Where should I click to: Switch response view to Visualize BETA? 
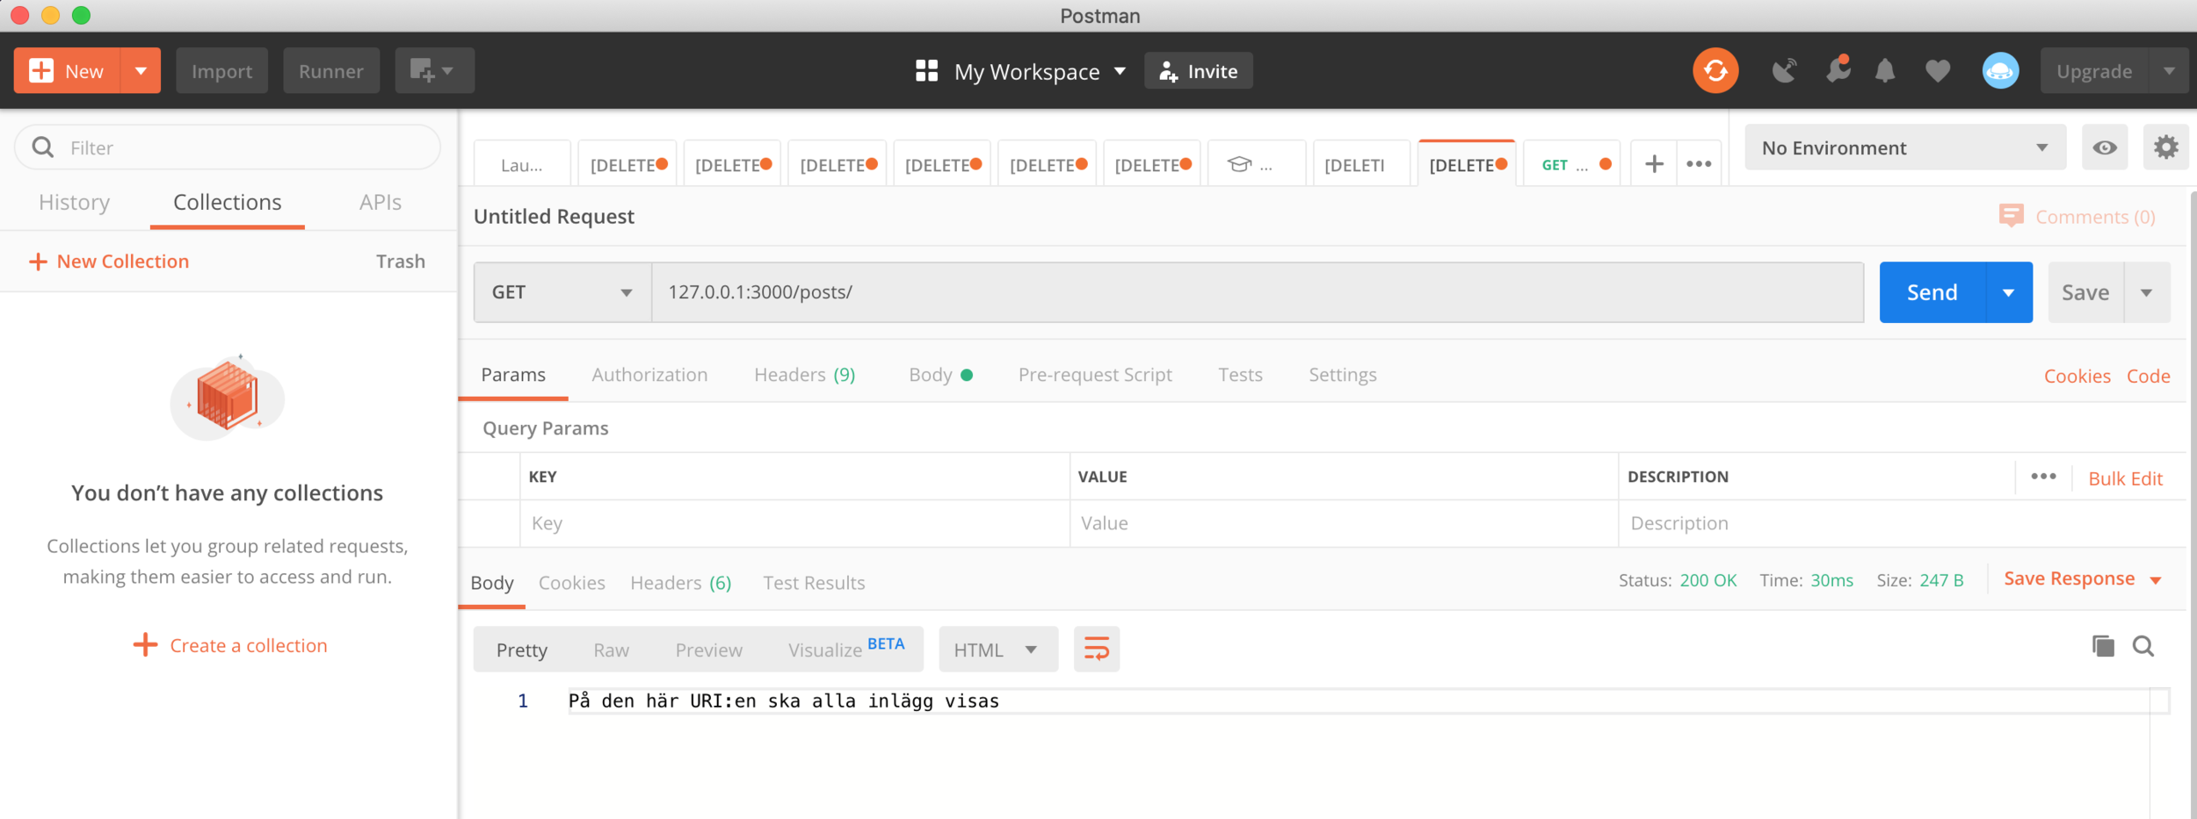[845, 650]
